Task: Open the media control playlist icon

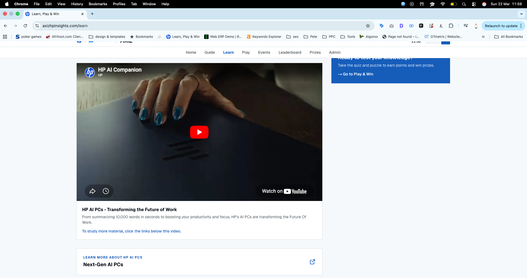Action: tap(466, 26)
